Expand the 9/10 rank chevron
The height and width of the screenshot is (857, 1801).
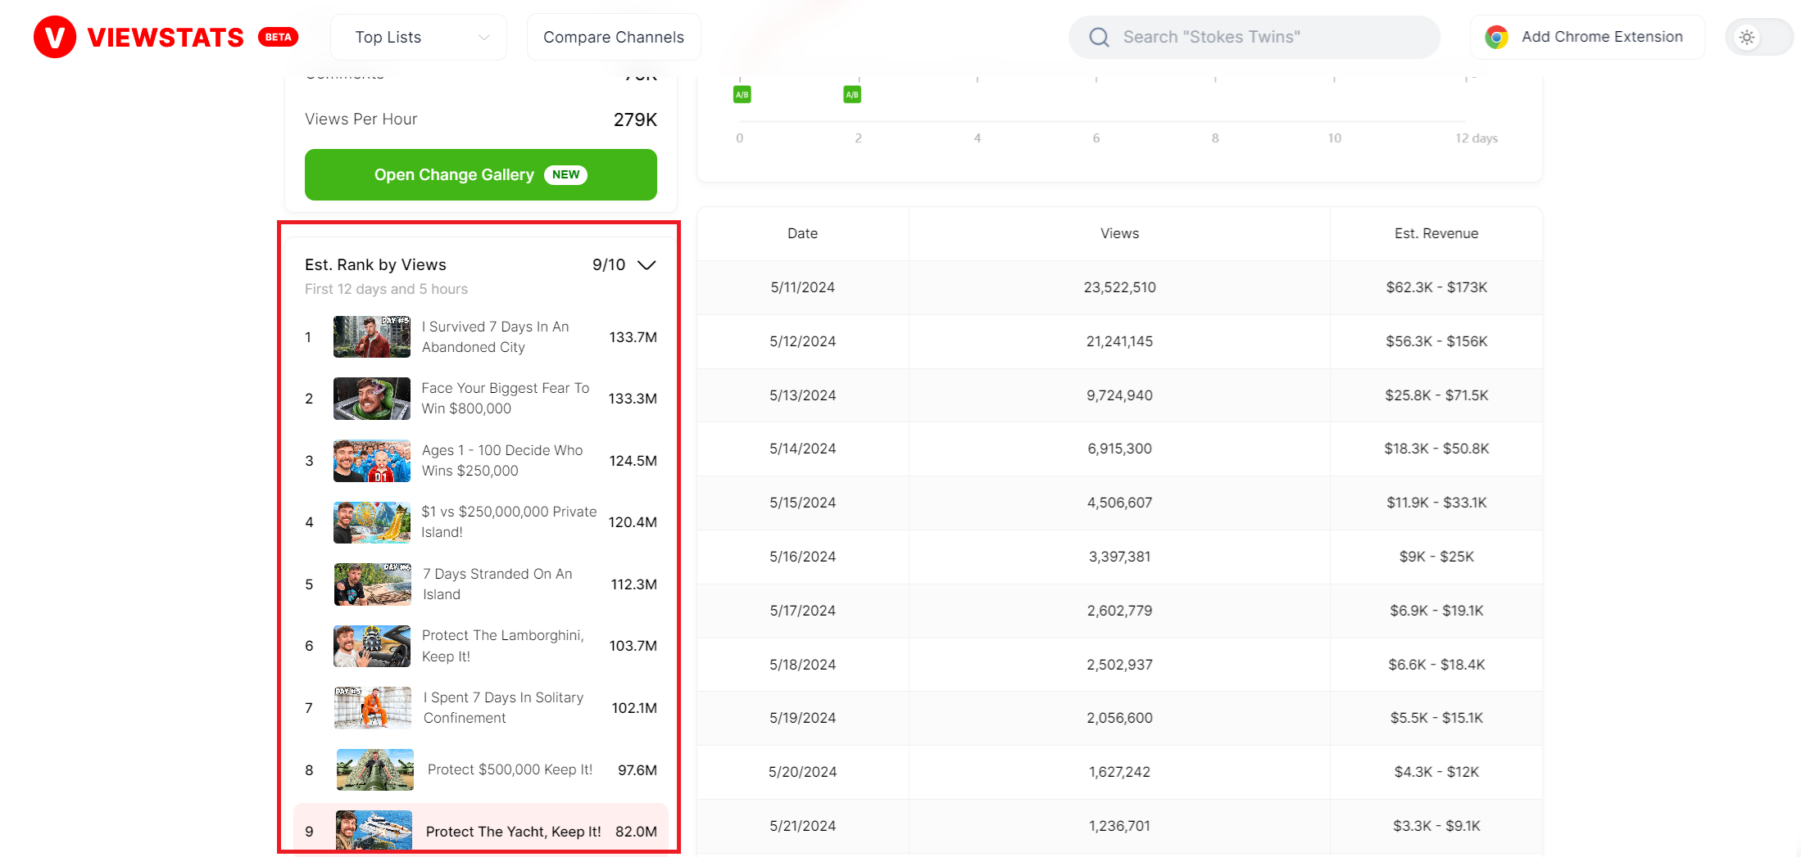[x=646, y=264]
